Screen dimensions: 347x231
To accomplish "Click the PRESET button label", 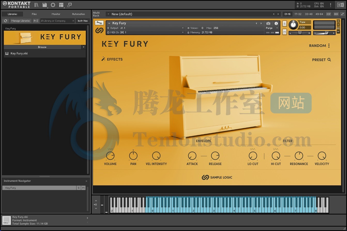I will pos(319,60).
